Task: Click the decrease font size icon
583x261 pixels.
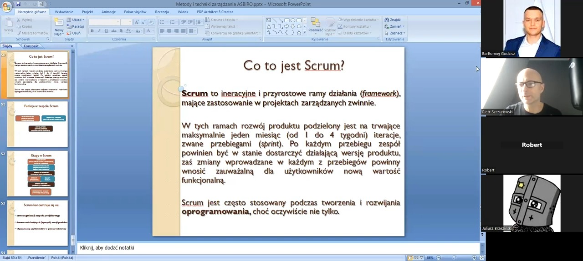Action: [143, 22]
